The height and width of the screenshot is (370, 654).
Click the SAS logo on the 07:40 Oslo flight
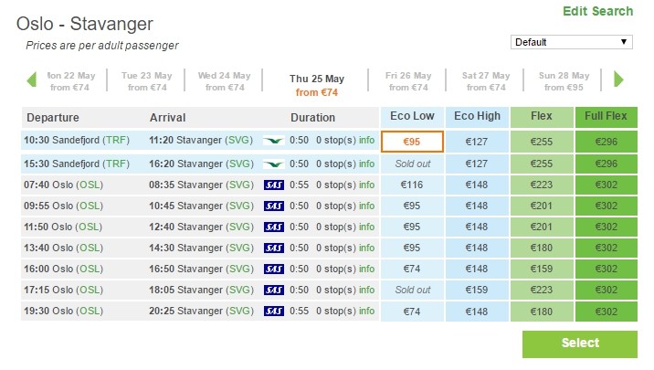(273, 185)
